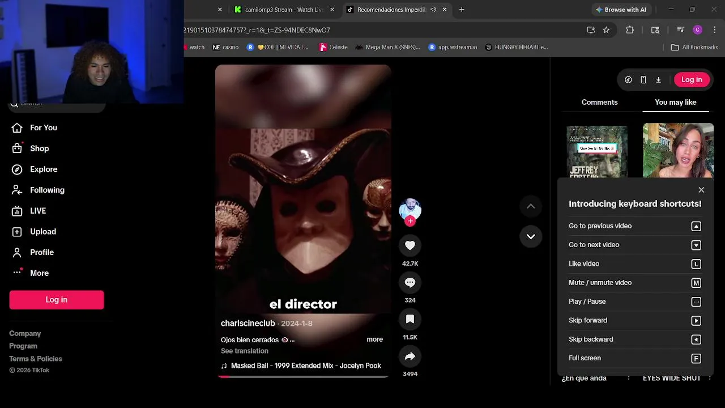The height and width of the screenshot is (408, 725).
Task: Open the Mega Man X (SNES) bookmark
Action: point(387,47)
